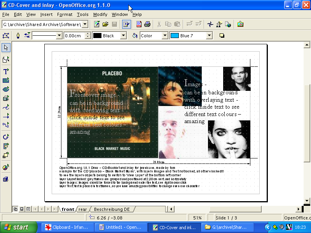The image size is (311, 233).
Task: Open the Blue 7 fill color selector
Action: 209,36
